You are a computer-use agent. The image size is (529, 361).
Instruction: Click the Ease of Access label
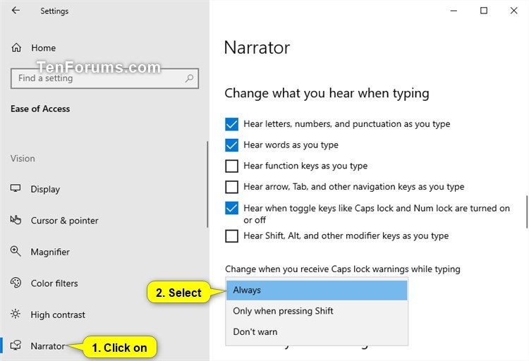(40, 109)
